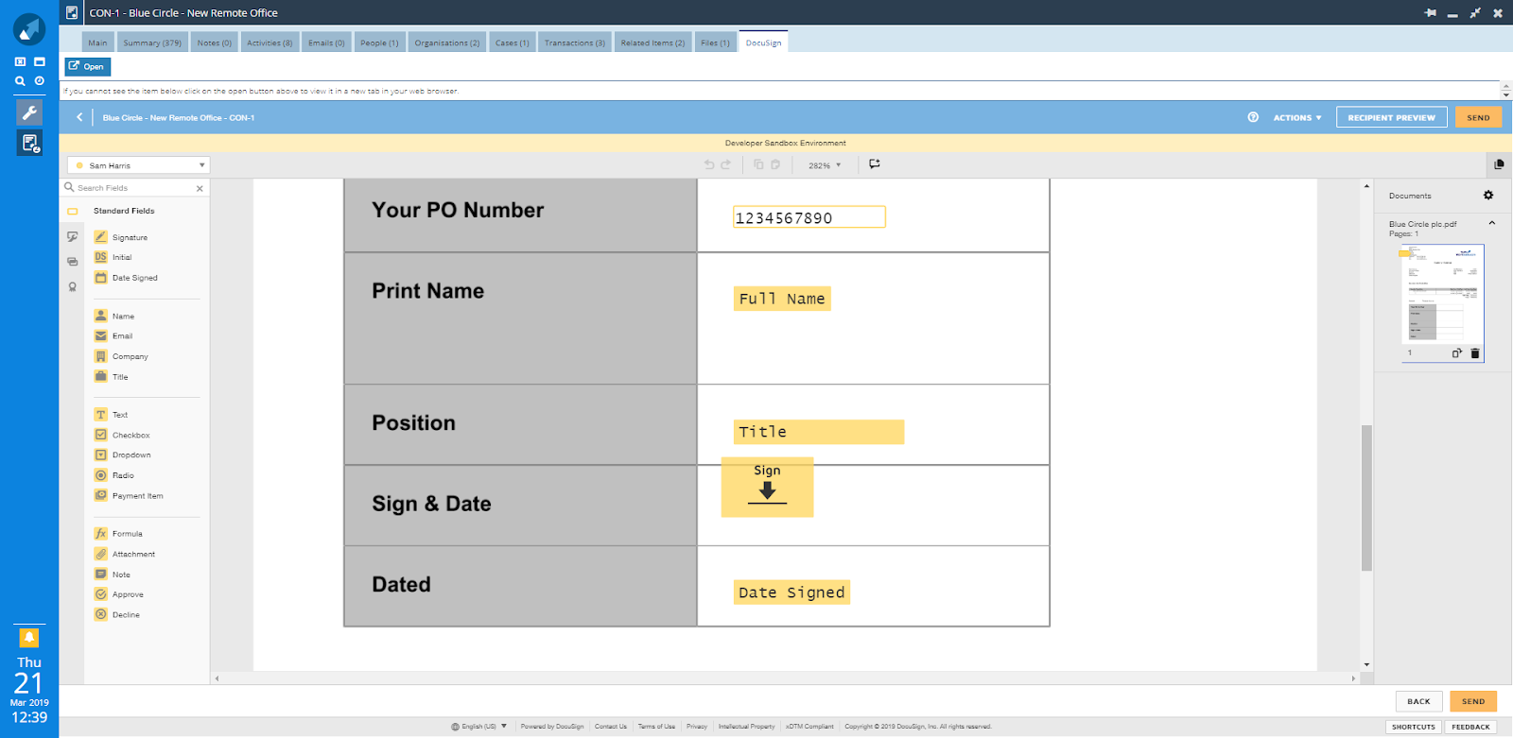Open the Files (1) tab
This screenshot has height=738, width=1513.
pos(715,43)
